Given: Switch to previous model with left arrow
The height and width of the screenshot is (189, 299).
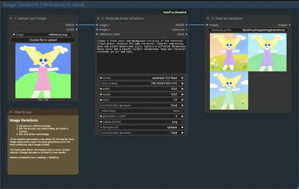Looking at the screenshot, I should coord(100,78).
